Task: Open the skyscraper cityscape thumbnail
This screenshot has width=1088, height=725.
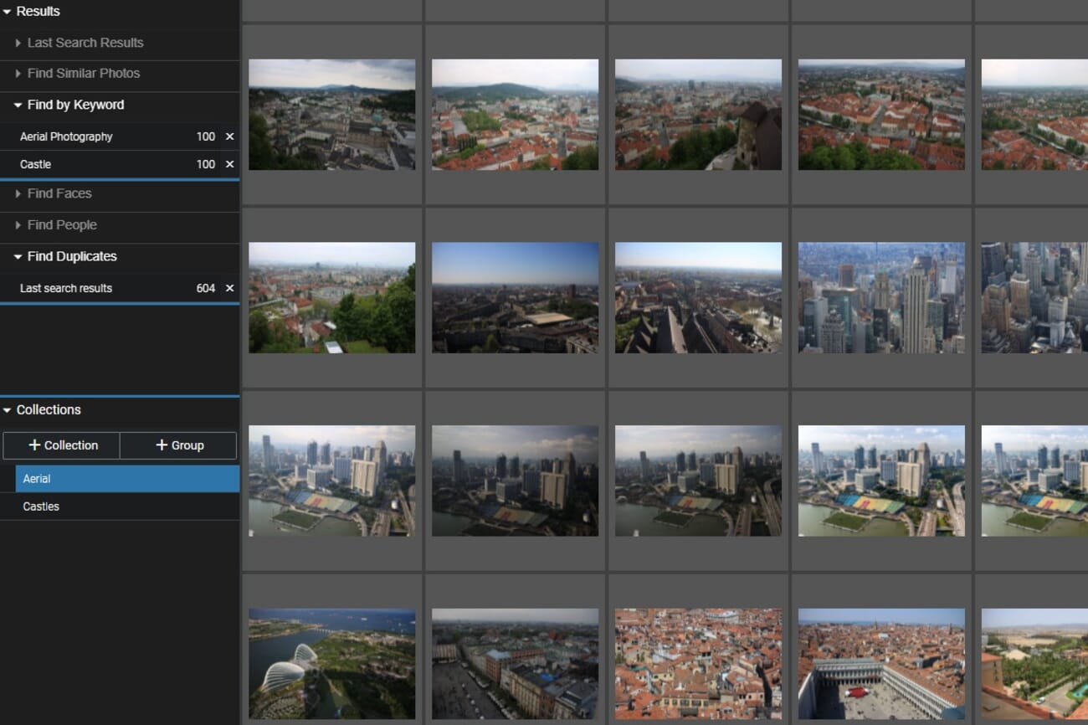Action: click(x=880, y=297)
